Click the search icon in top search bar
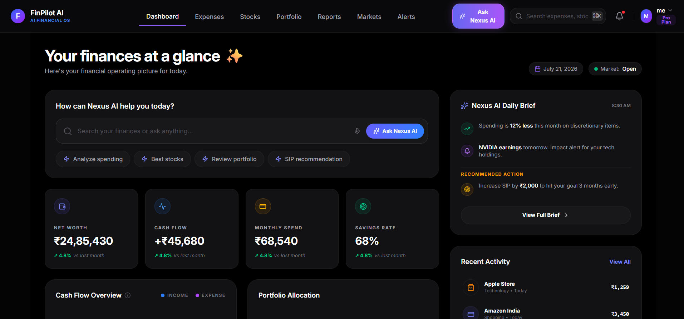This screenshot has width=684, height=319. (x=519, y=16)
